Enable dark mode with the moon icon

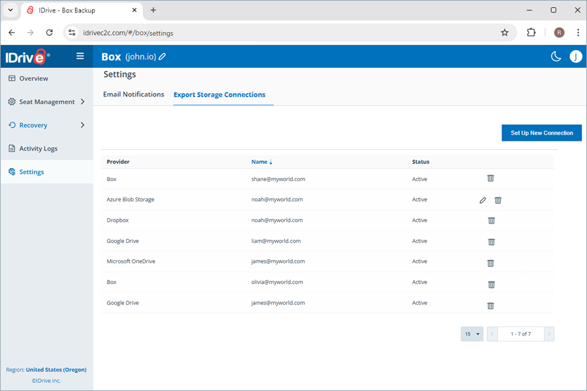tap(556, 57)
